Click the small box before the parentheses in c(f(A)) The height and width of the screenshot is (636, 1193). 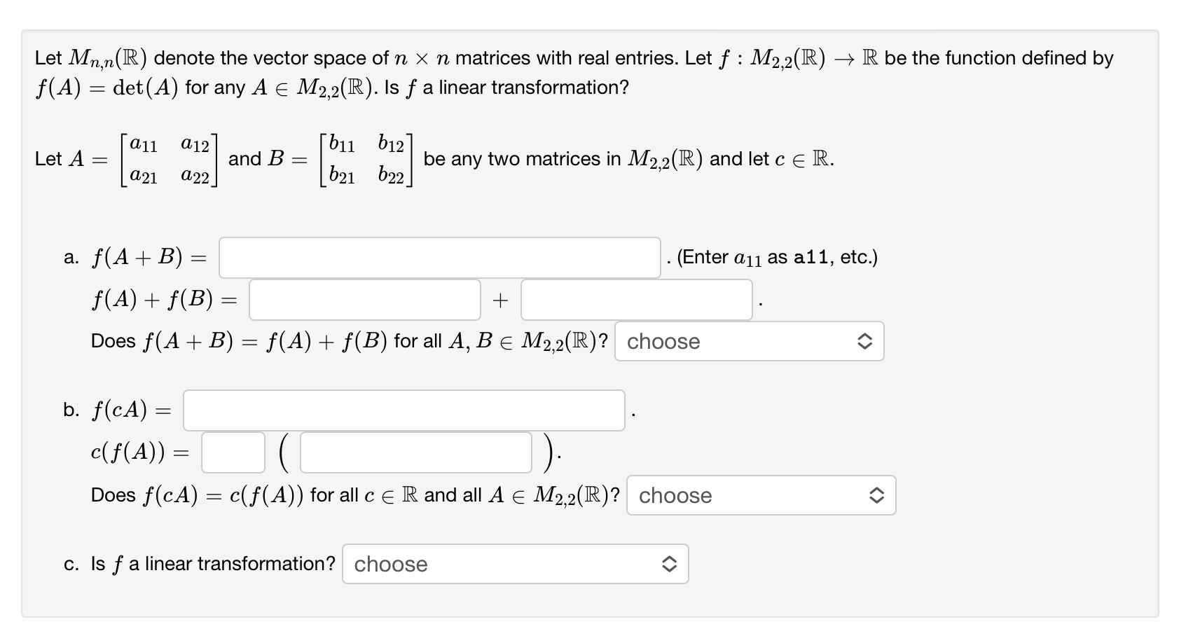(233, 452)
